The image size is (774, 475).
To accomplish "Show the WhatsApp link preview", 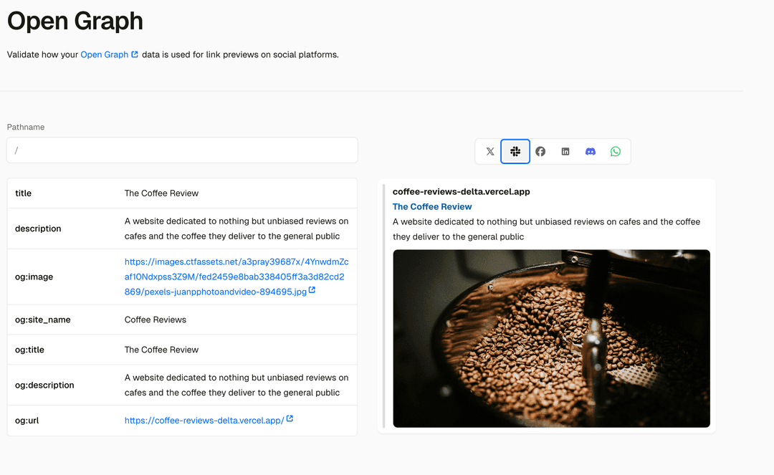I will pyautogui.click(x=616, y=152).
